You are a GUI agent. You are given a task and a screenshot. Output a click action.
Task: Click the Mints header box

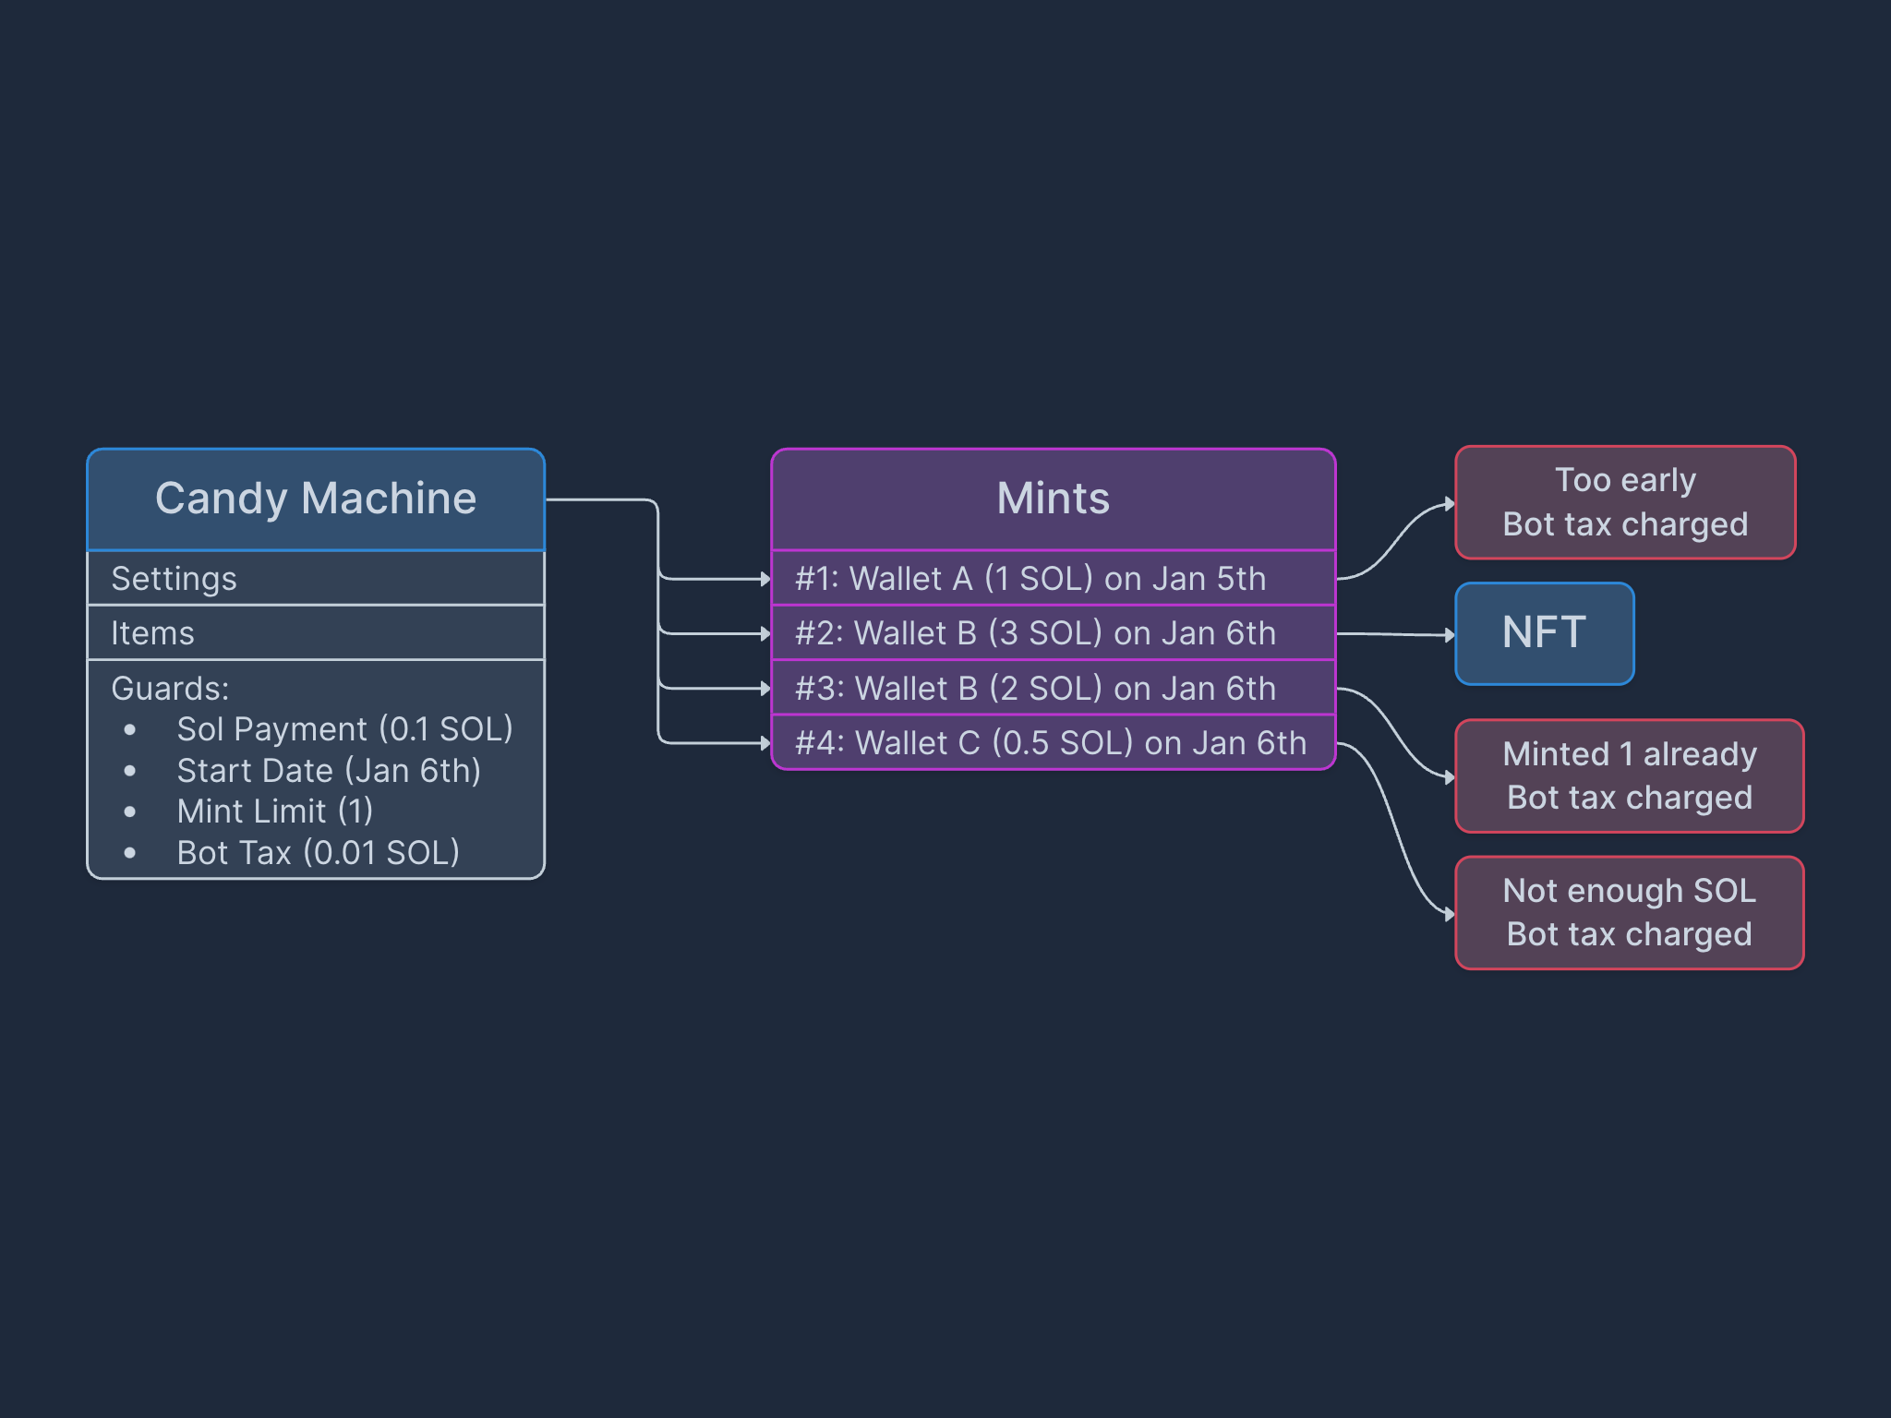(1054, 499)
